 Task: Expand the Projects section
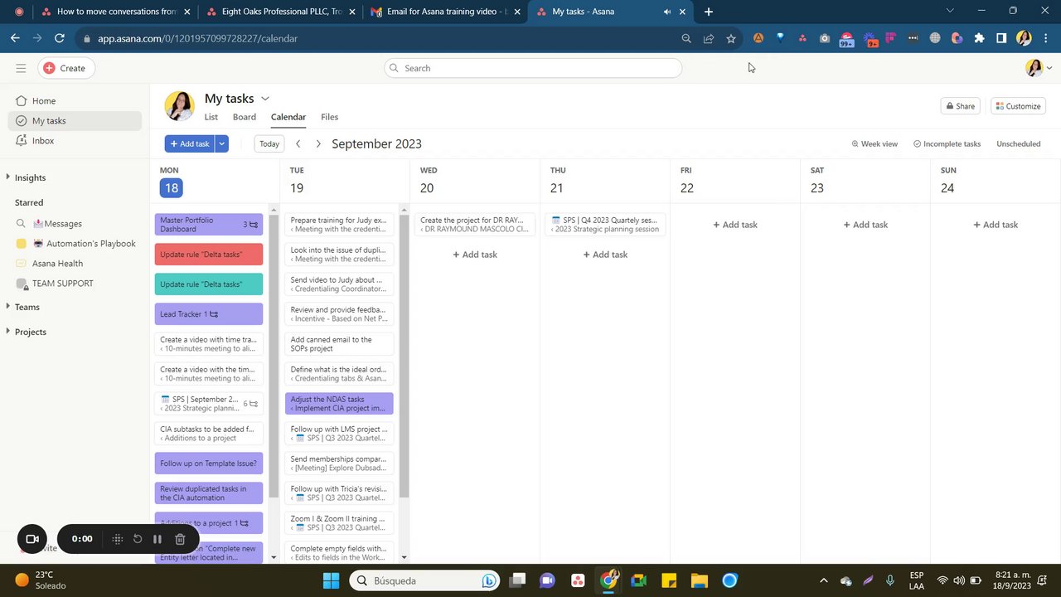30,332
